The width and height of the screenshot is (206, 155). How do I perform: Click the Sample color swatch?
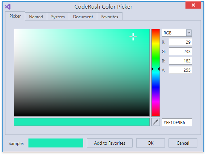coord(56,143)
